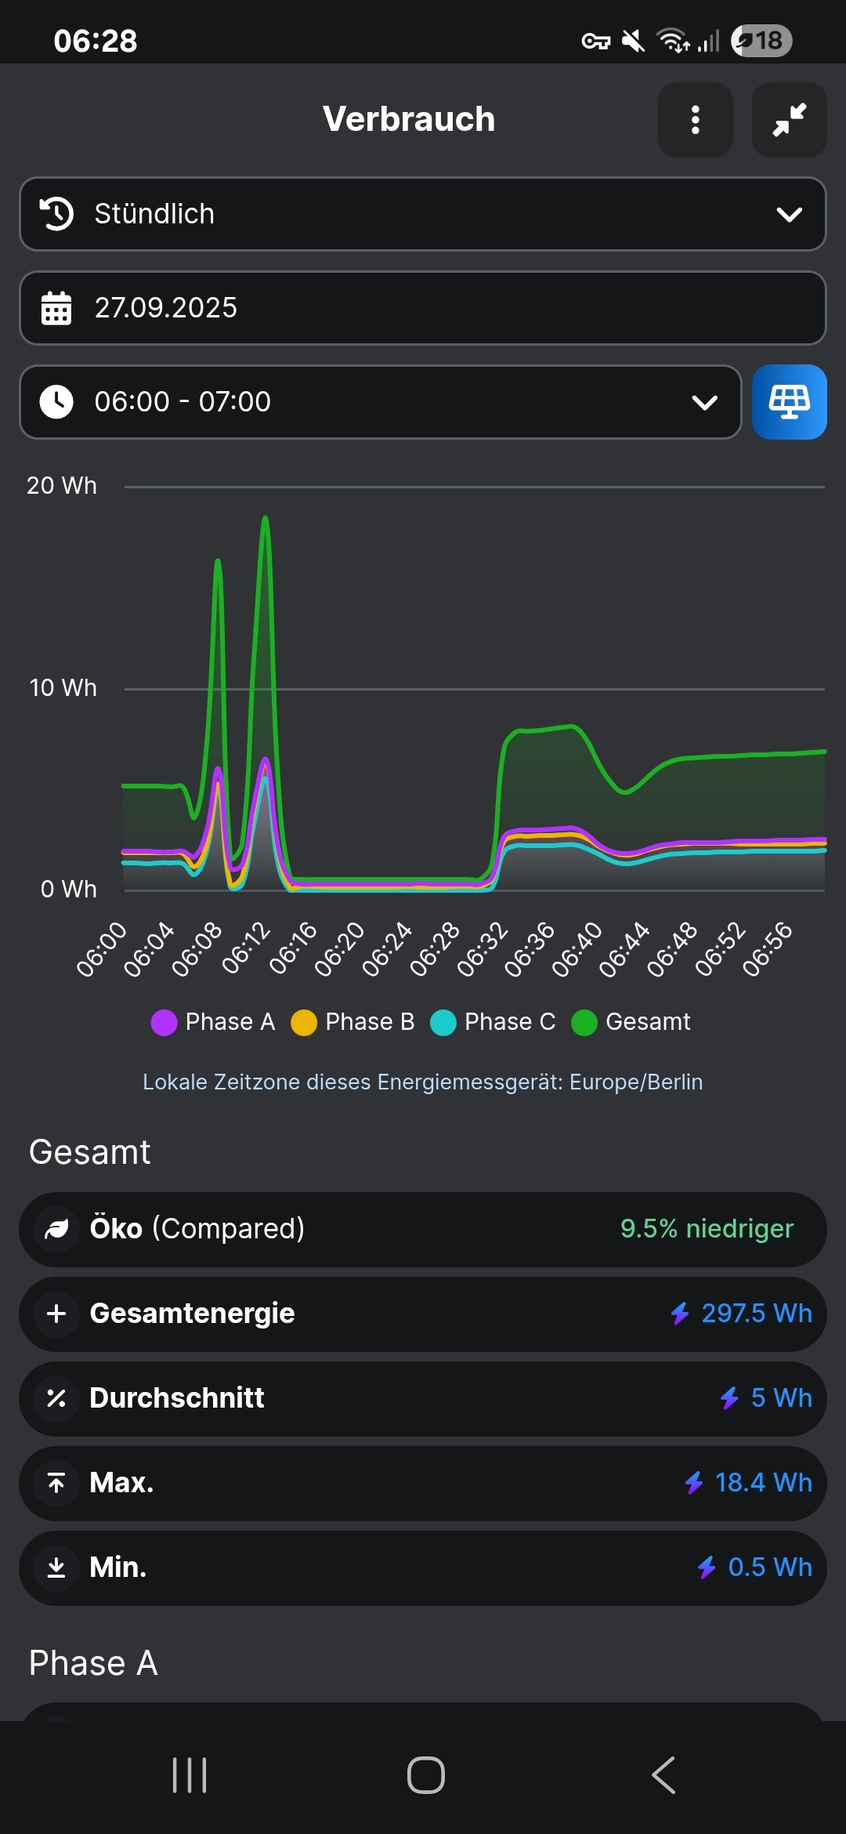The height and width of the screenshot is (1834, 846).
Task: Tap the leaf icon in Öko row
Action: [x=56, y=1230]
